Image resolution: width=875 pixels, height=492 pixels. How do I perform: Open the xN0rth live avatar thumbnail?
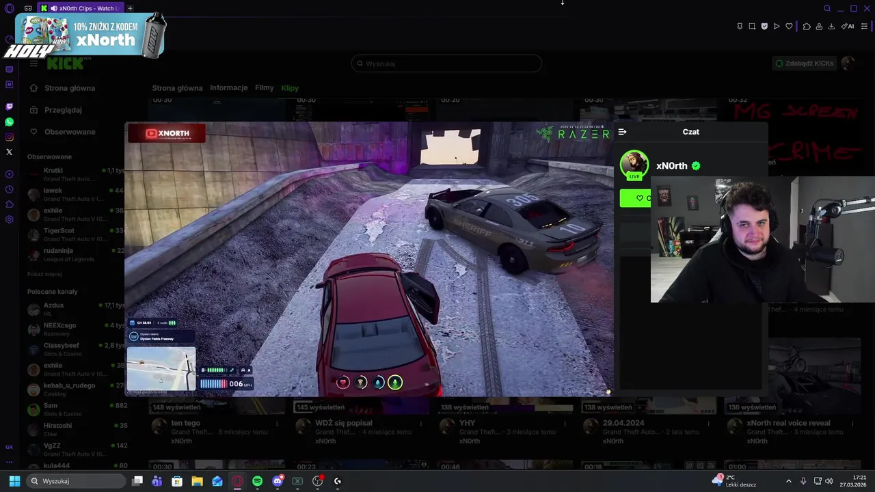click(x=634, y=165)
